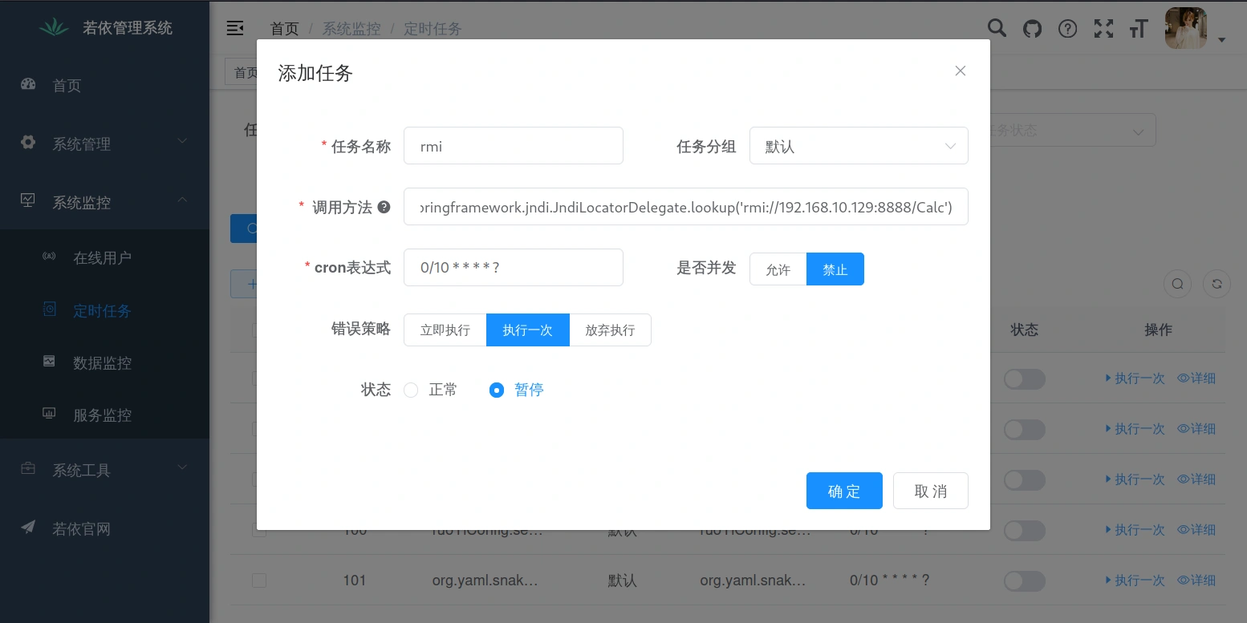The height and width of the screenshot is (623, 1247).
Task: Open the GitHub source code icon
Action: pos(1032,29)
